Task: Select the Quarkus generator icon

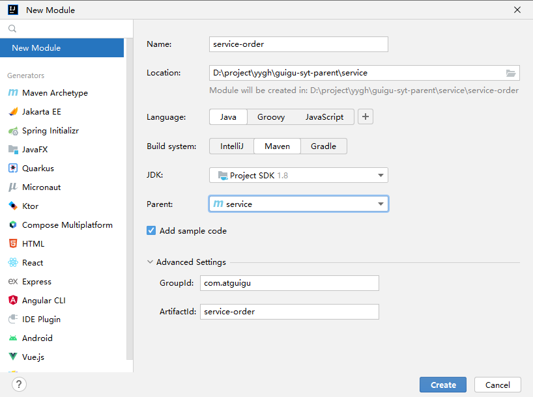Action: coord(13,168)
